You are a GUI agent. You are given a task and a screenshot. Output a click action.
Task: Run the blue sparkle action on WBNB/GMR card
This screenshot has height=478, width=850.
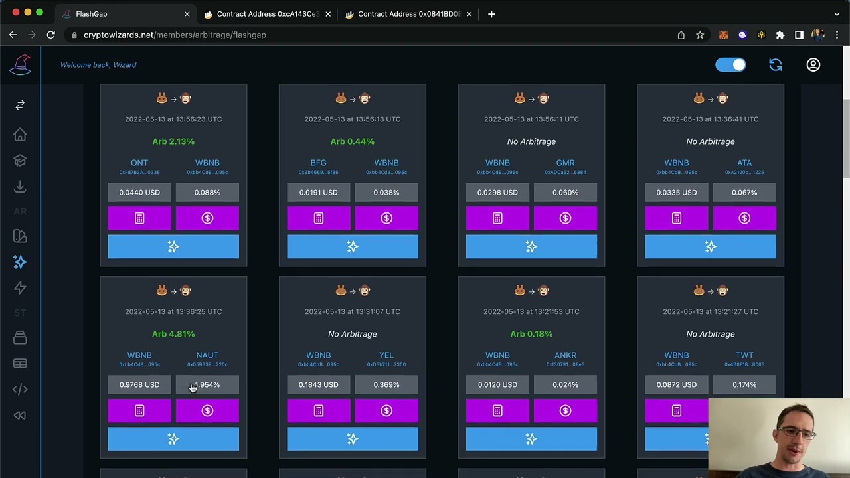531,246
